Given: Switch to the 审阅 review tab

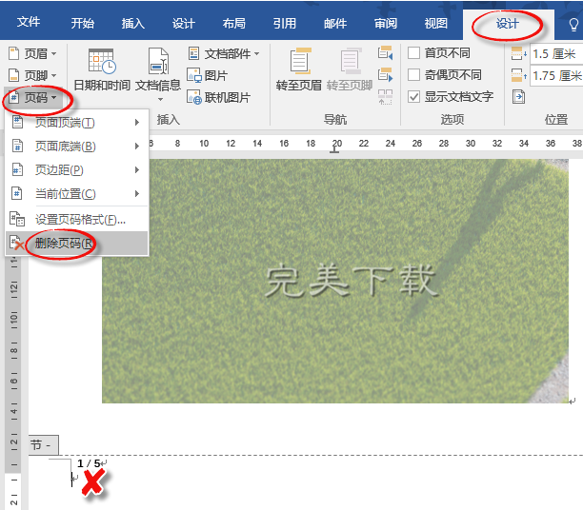Looking at the screenshot, I should [386, 24].
